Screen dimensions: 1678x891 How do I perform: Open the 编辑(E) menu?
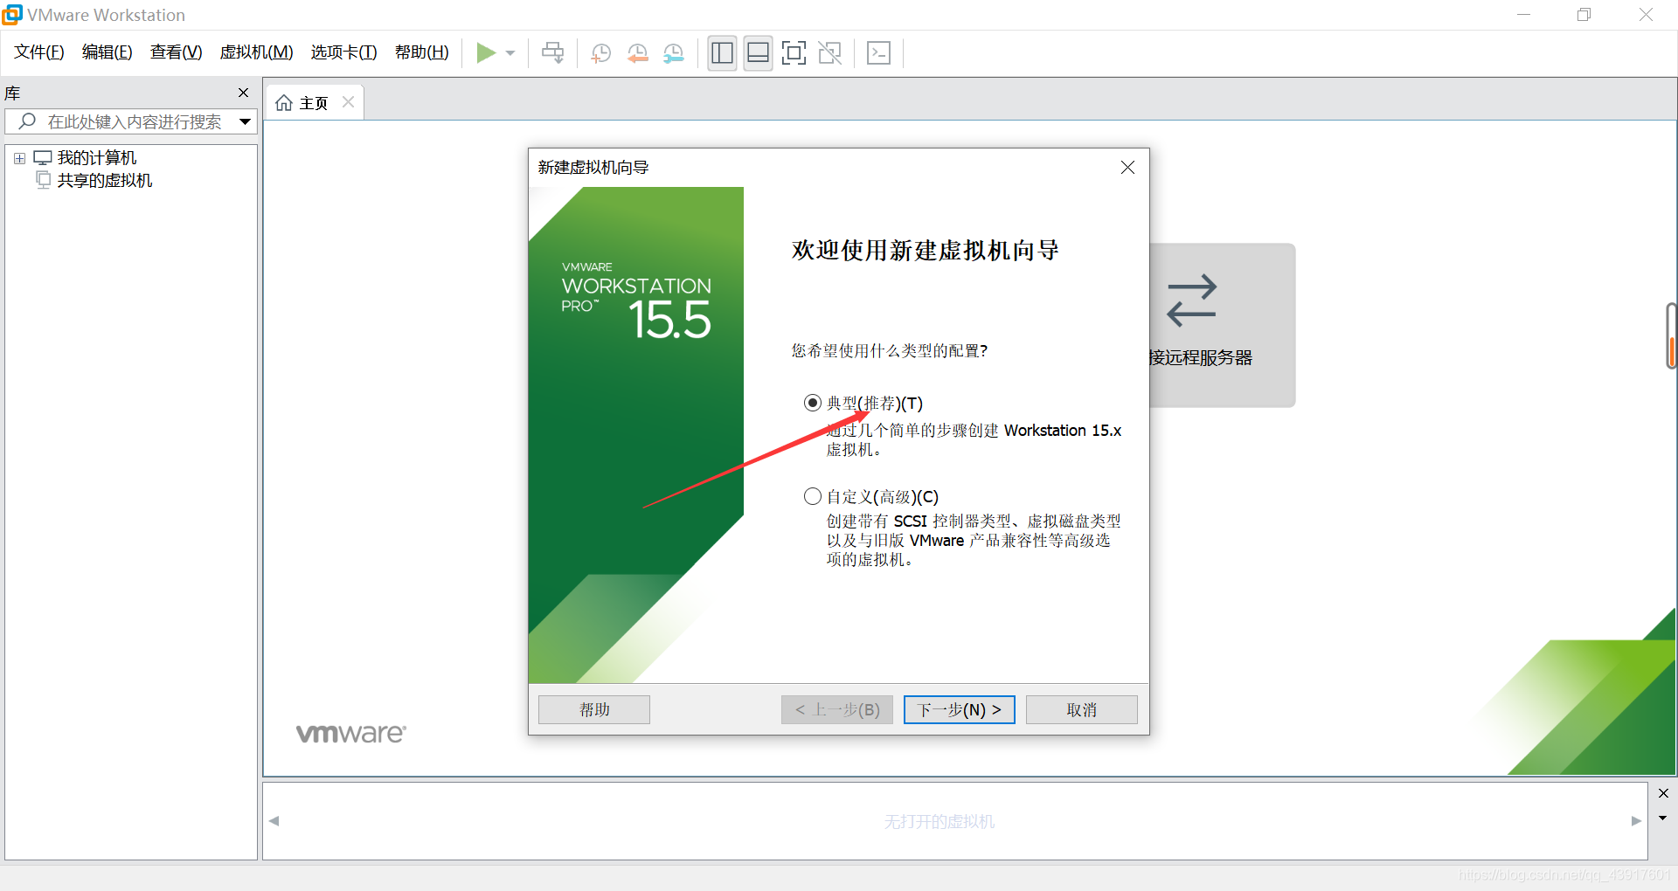(107, 52)
